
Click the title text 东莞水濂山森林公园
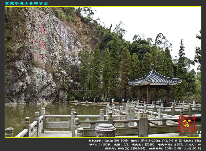26,3
